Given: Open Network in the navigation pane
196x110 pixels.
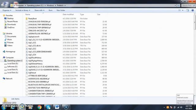Looking at the screenshot, I should pyautogui.click(x=9, y=79).
